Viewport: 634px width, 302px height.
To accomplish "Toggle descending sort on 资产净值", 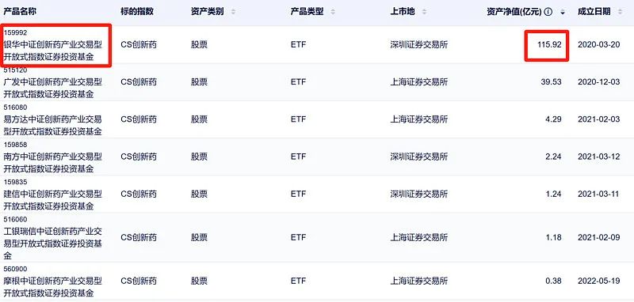I will point(563,12).
